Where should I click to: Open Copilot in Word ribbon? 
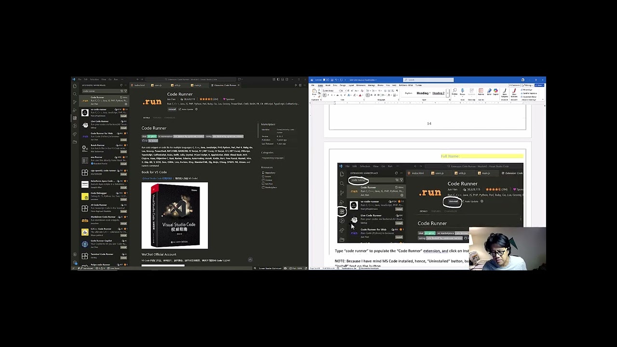[x=496, y=92]
